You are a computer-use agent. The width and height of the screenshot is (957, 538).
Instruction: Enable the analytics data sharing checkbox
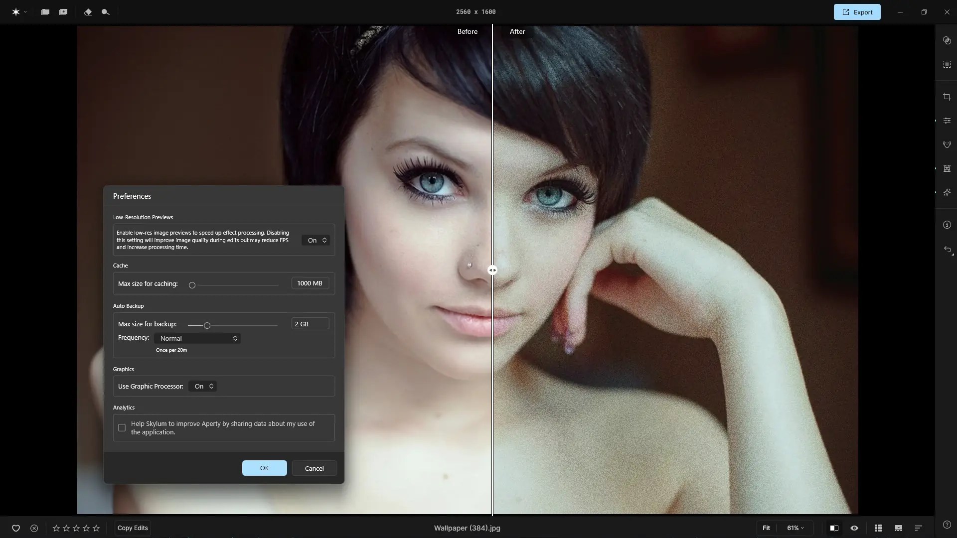coord(121,427)
